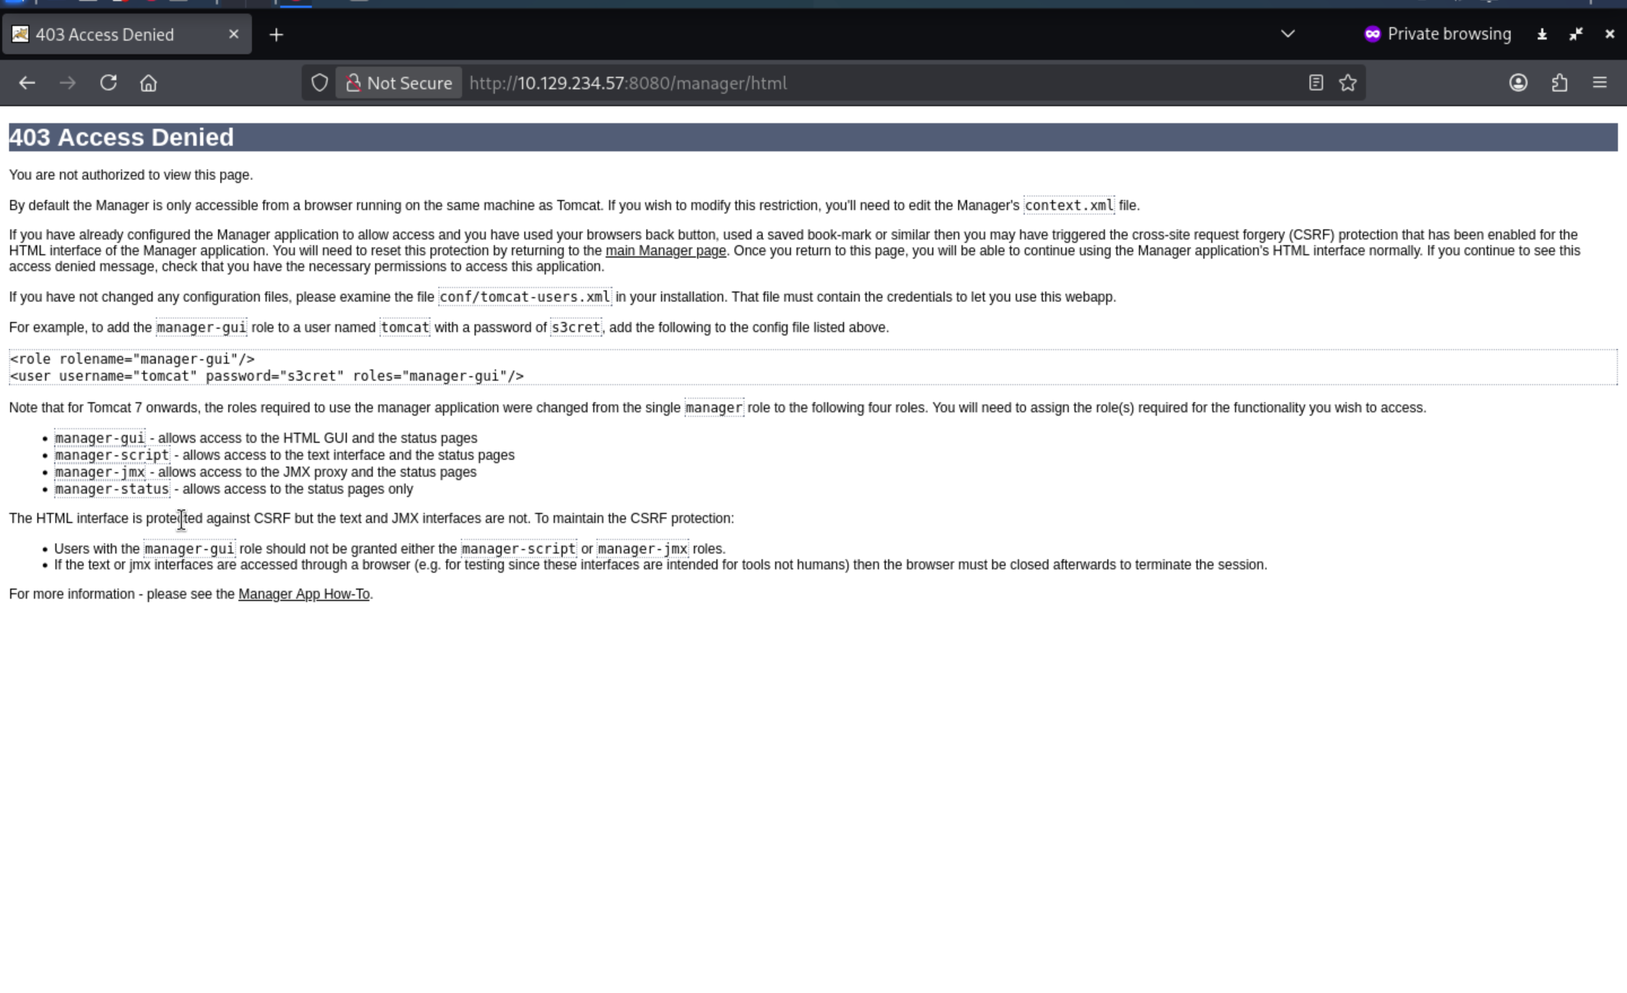Open a new tab with plus button
1627x993 pixels.
(x=277, y=35)
